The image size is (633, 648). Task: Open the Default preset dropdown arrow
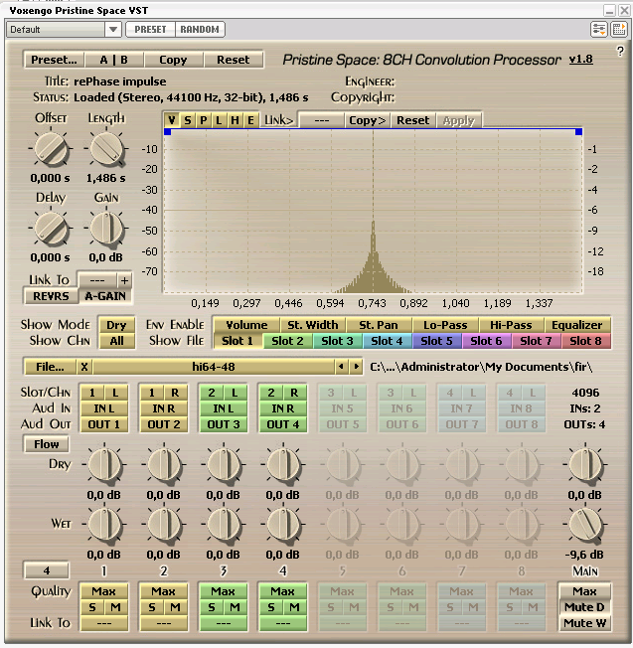pyautogui.click(x=112, y=30)
